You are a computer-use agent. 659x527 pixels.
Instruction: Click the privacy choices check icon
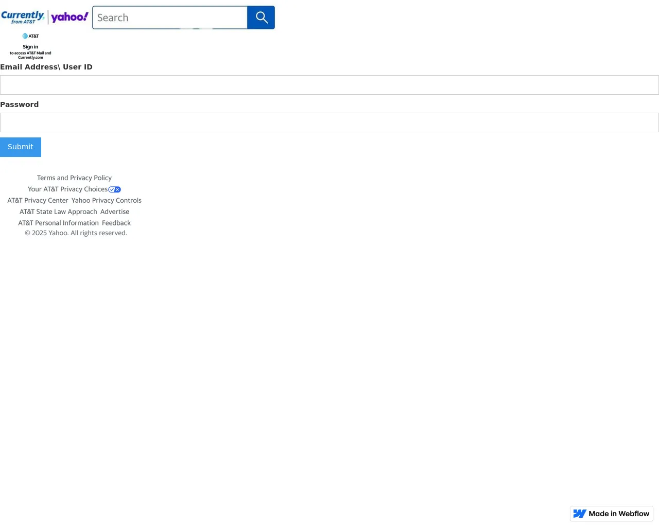(114, 189)
